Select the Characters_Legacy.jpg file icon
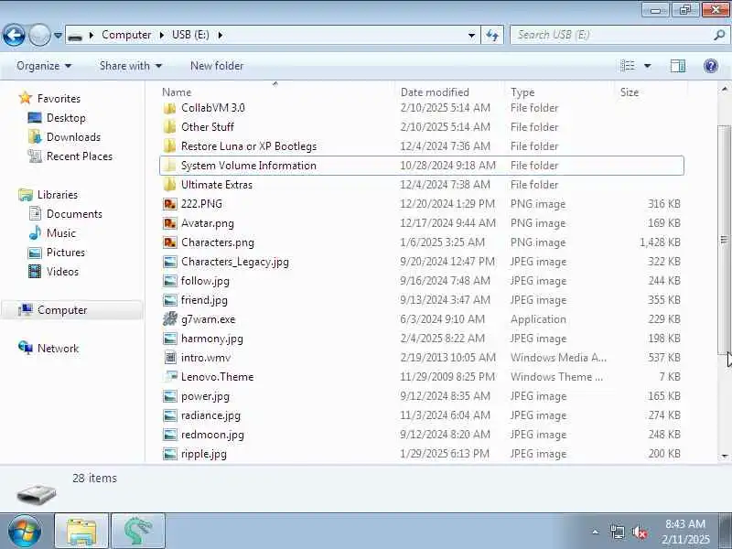Image resolution: width=732 pixels, height=549 pixels. 170,262
